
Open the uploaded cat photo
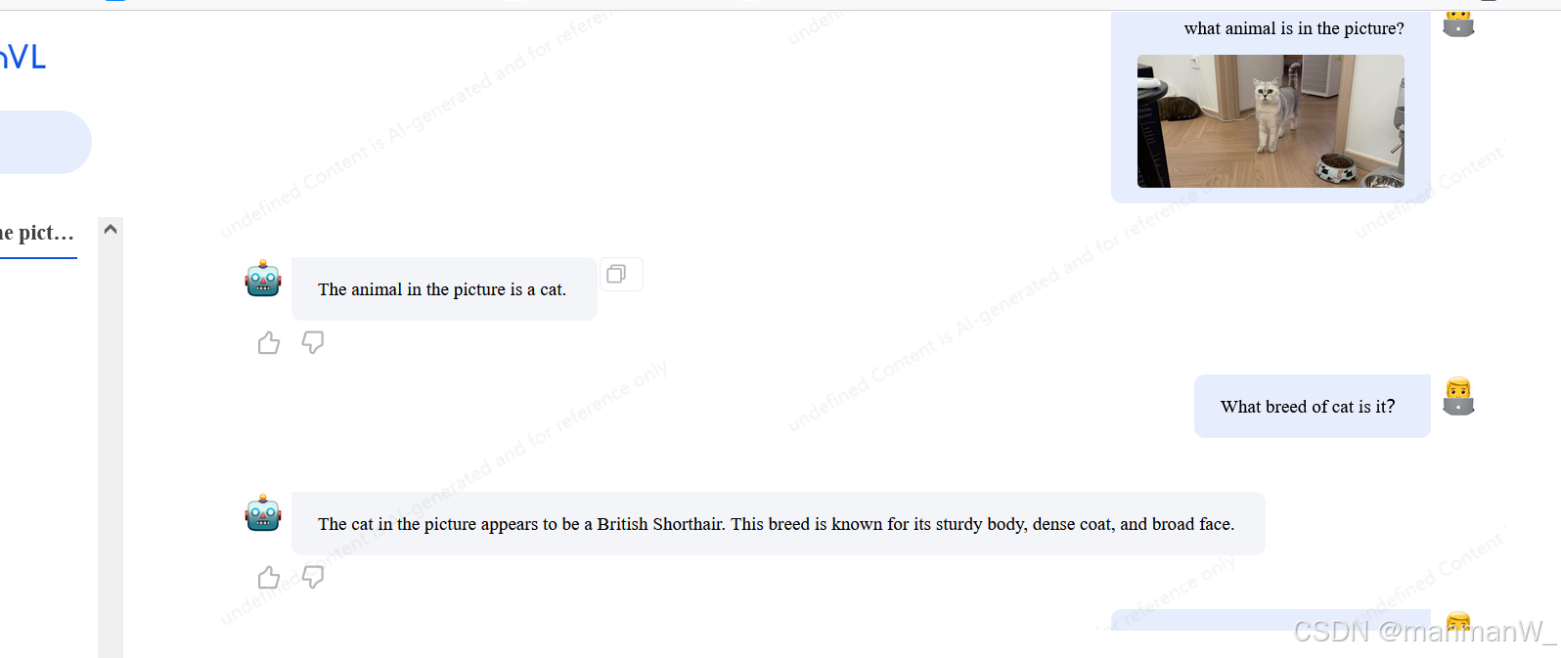(x=1271, y=121)
